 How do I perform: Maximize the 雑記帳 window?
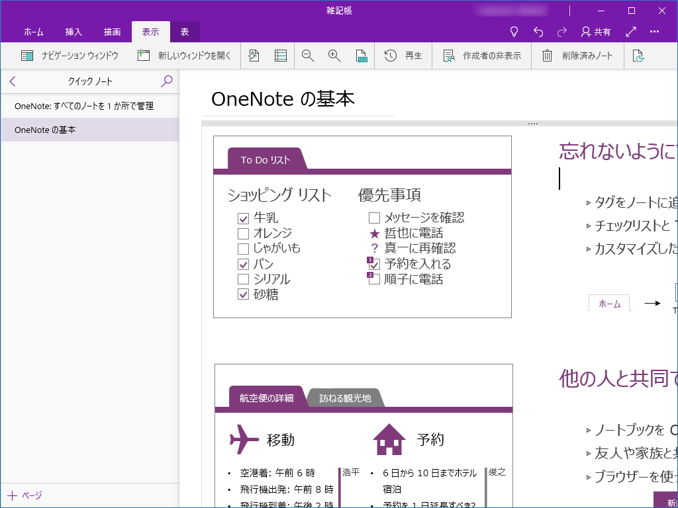[x=631, y=11]
